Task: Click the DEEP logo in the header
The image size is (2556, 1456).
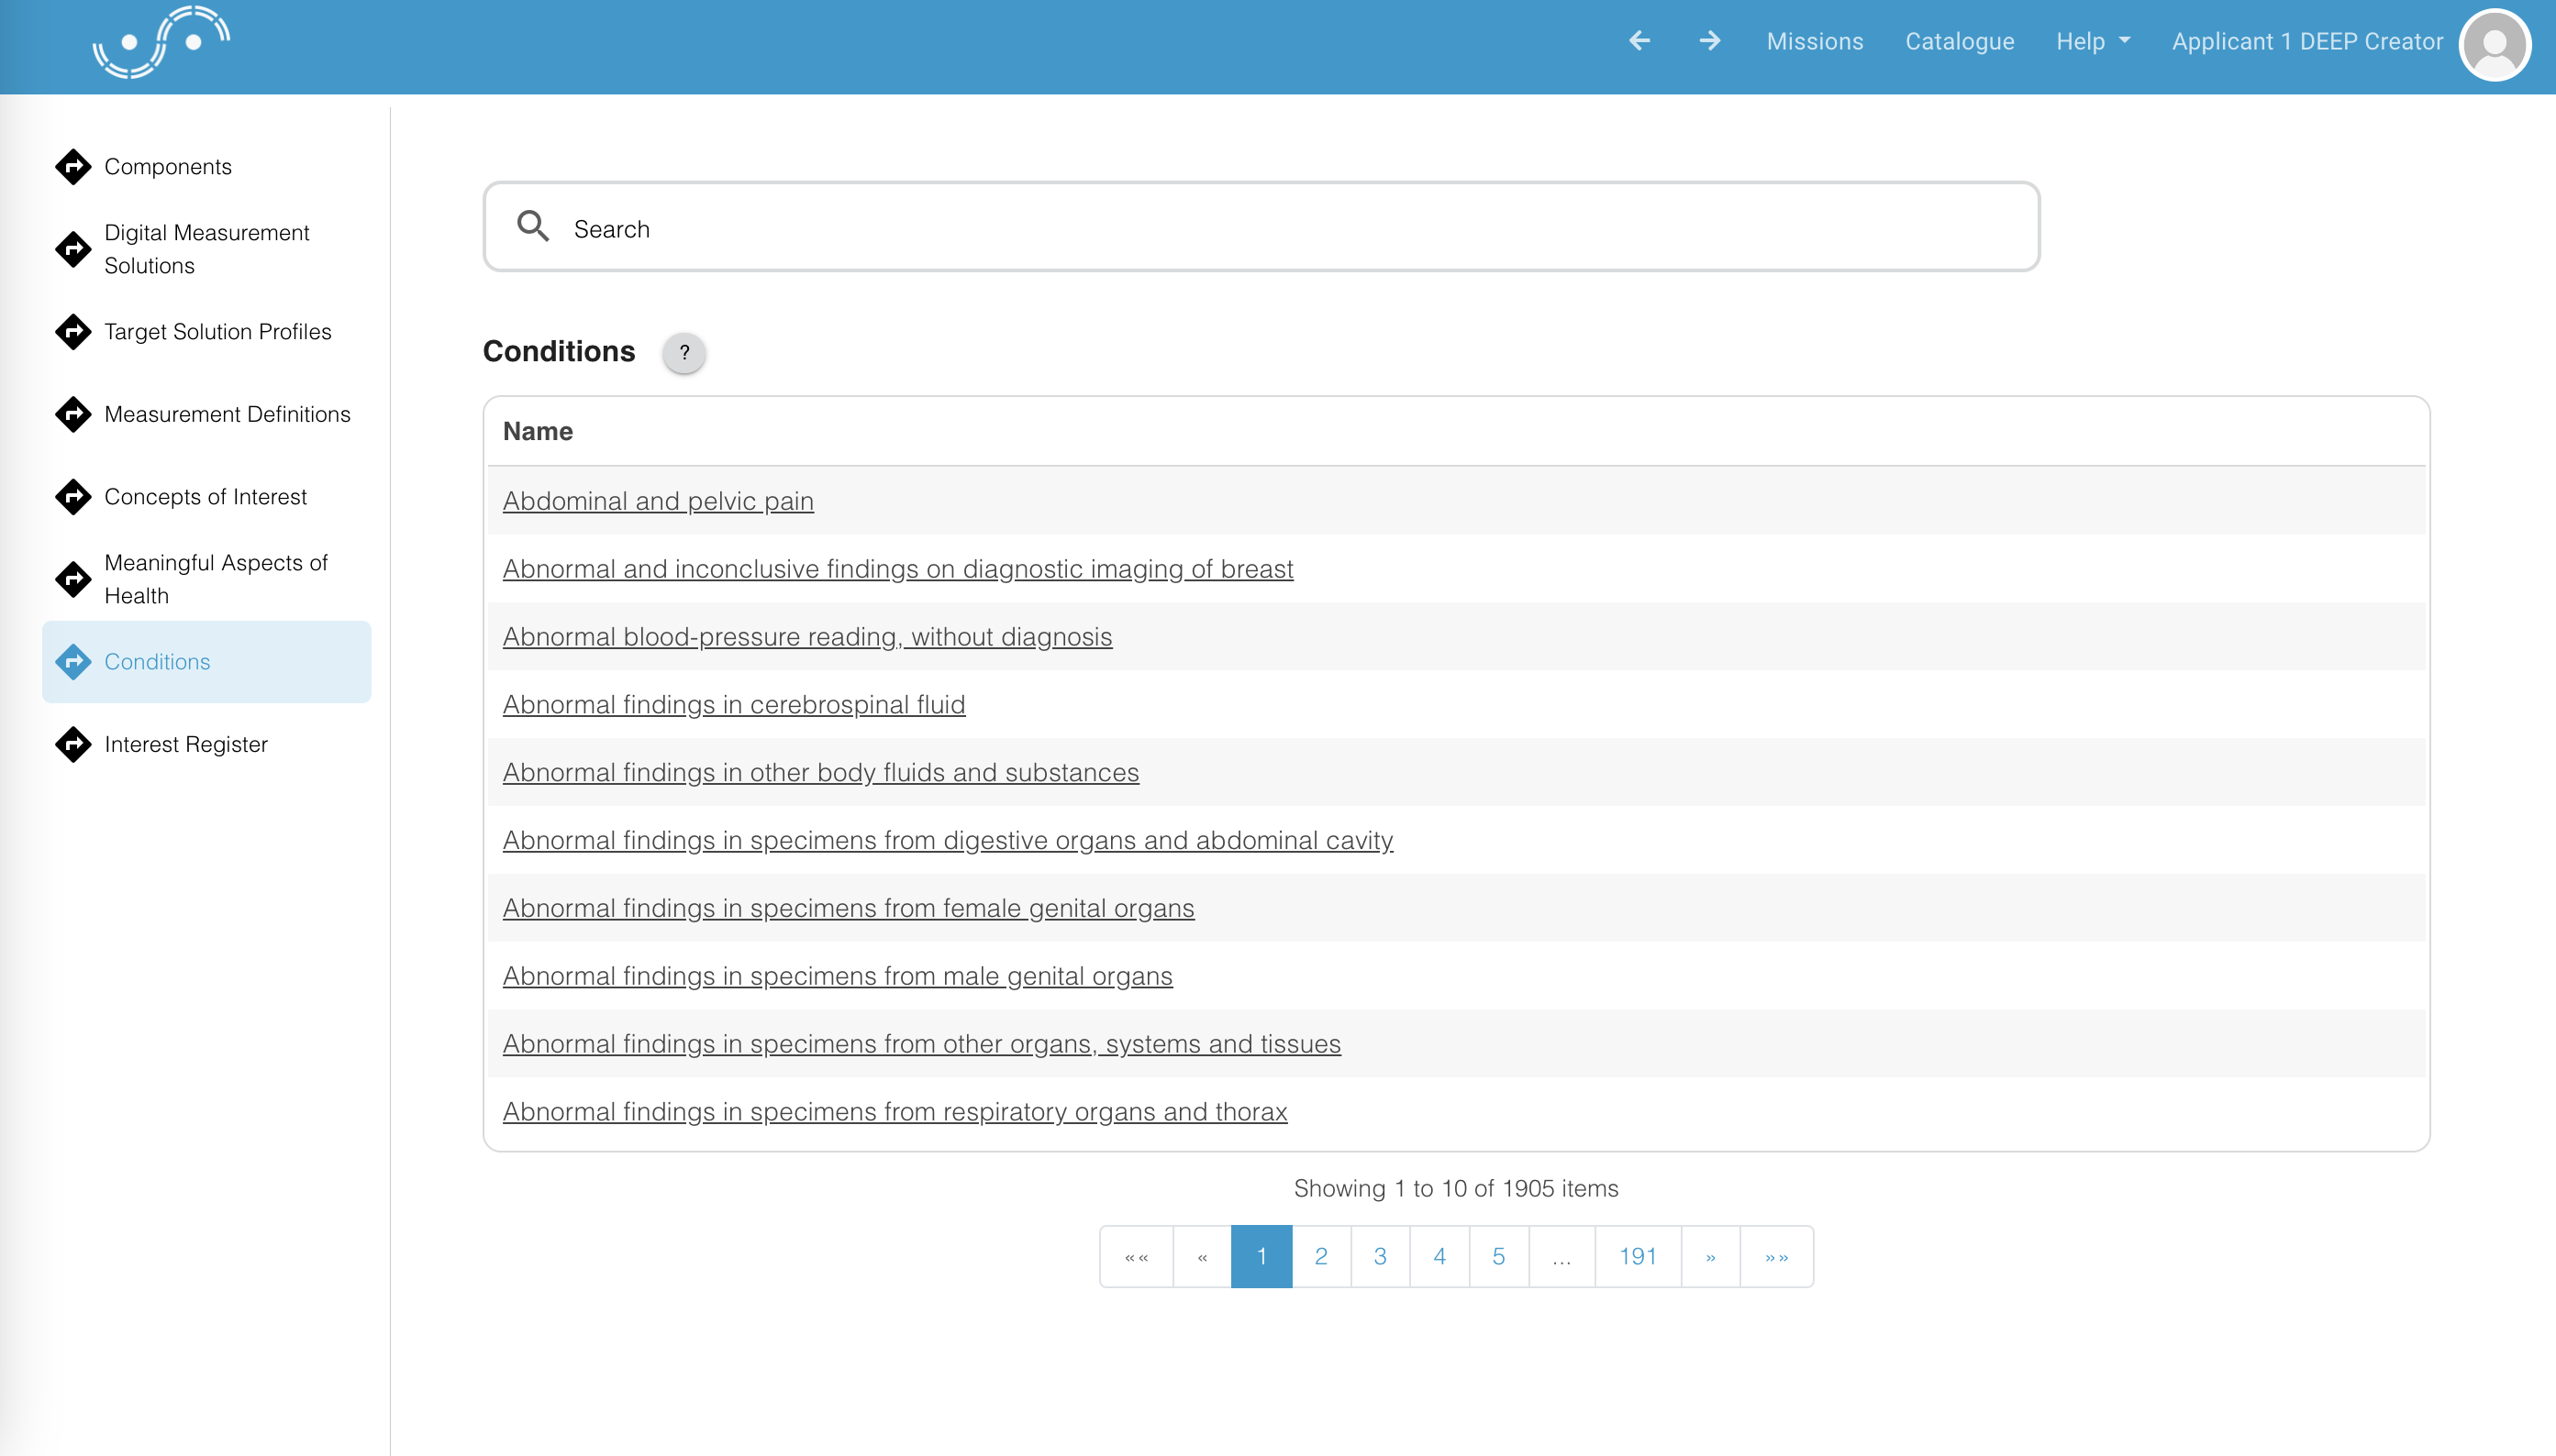Action: (x=161, y=41)
